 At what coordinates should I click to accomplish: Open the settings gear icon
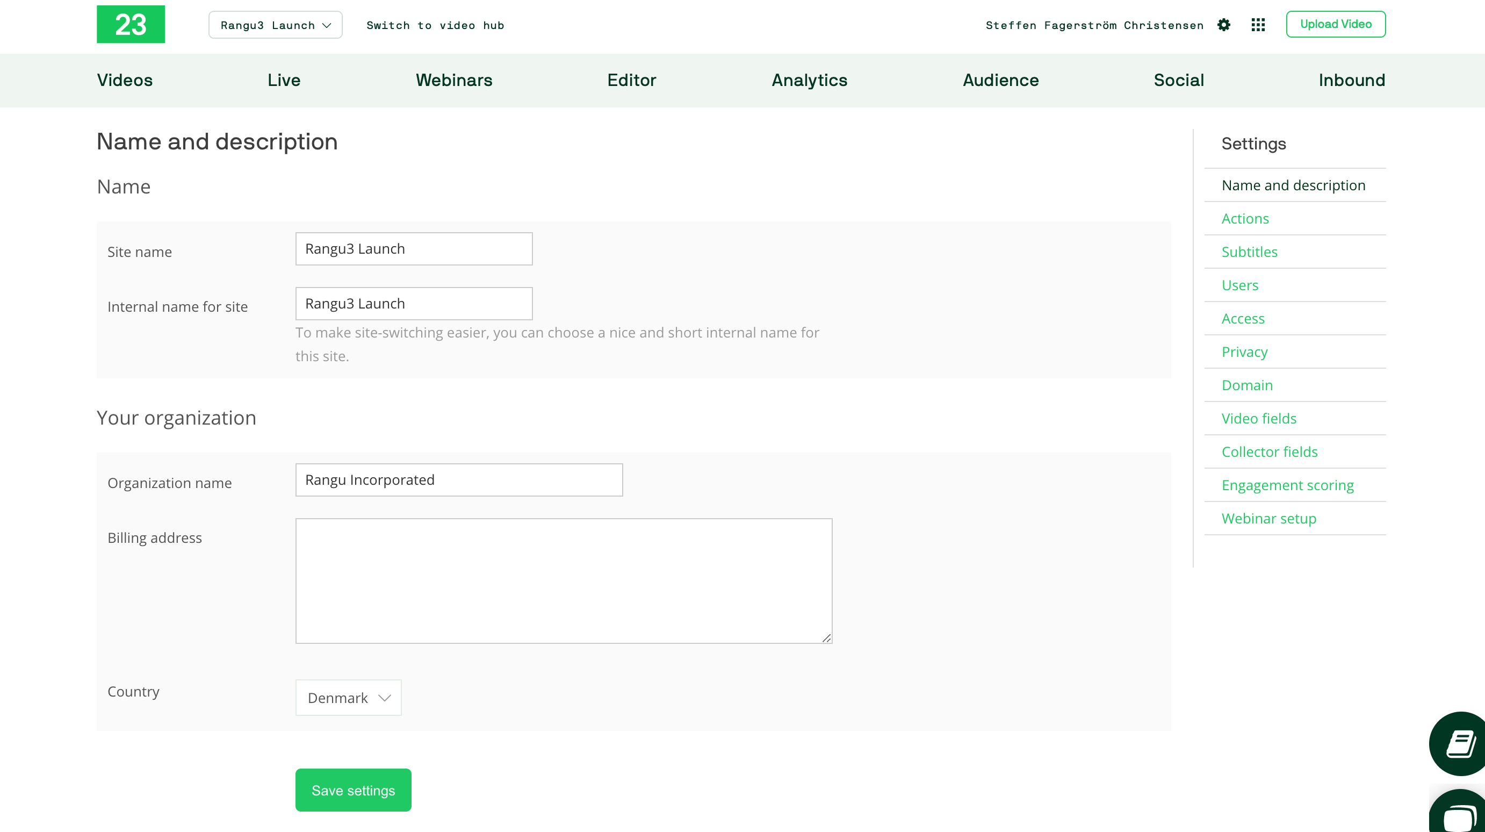pos(1224,25)
